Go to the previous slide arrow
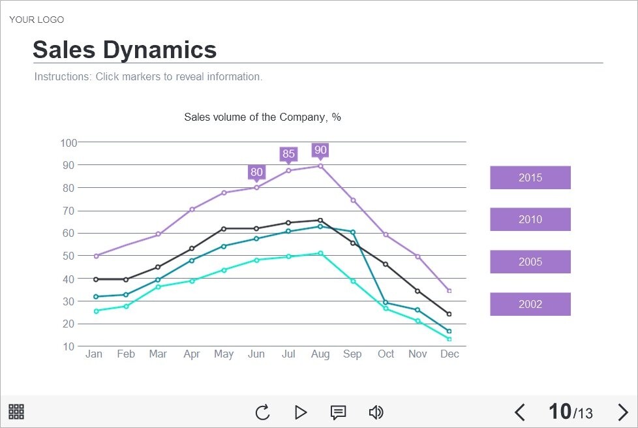The width and height of the screenshot is (638, 428). (x=520, y=412)
